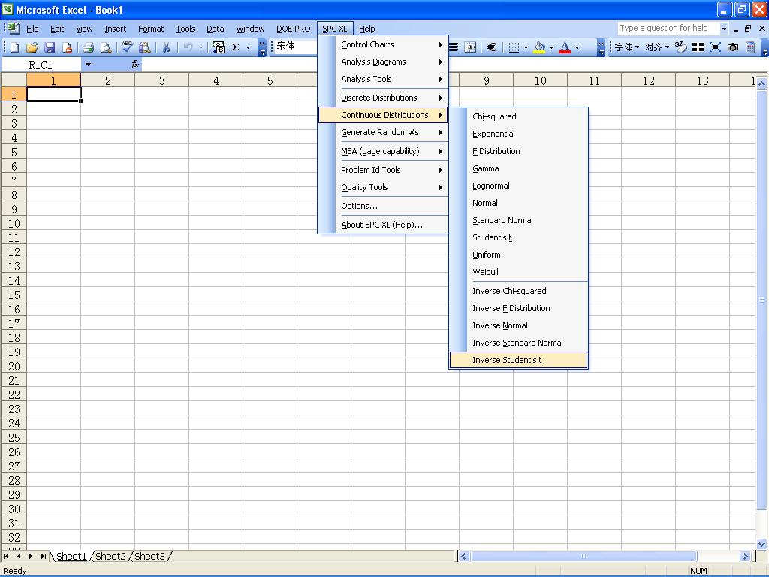The height and width of the screenshot is (577, 769).
Task: Click the fx Insert Function icon
Action: pyautogui.click(x=135, y=65)
